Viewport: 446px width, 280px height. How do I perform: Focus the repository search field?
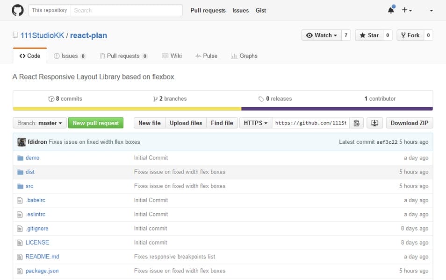[126, 10]
